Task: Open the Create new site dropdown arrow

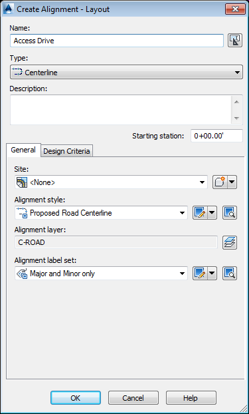Action: click(232, 182)
